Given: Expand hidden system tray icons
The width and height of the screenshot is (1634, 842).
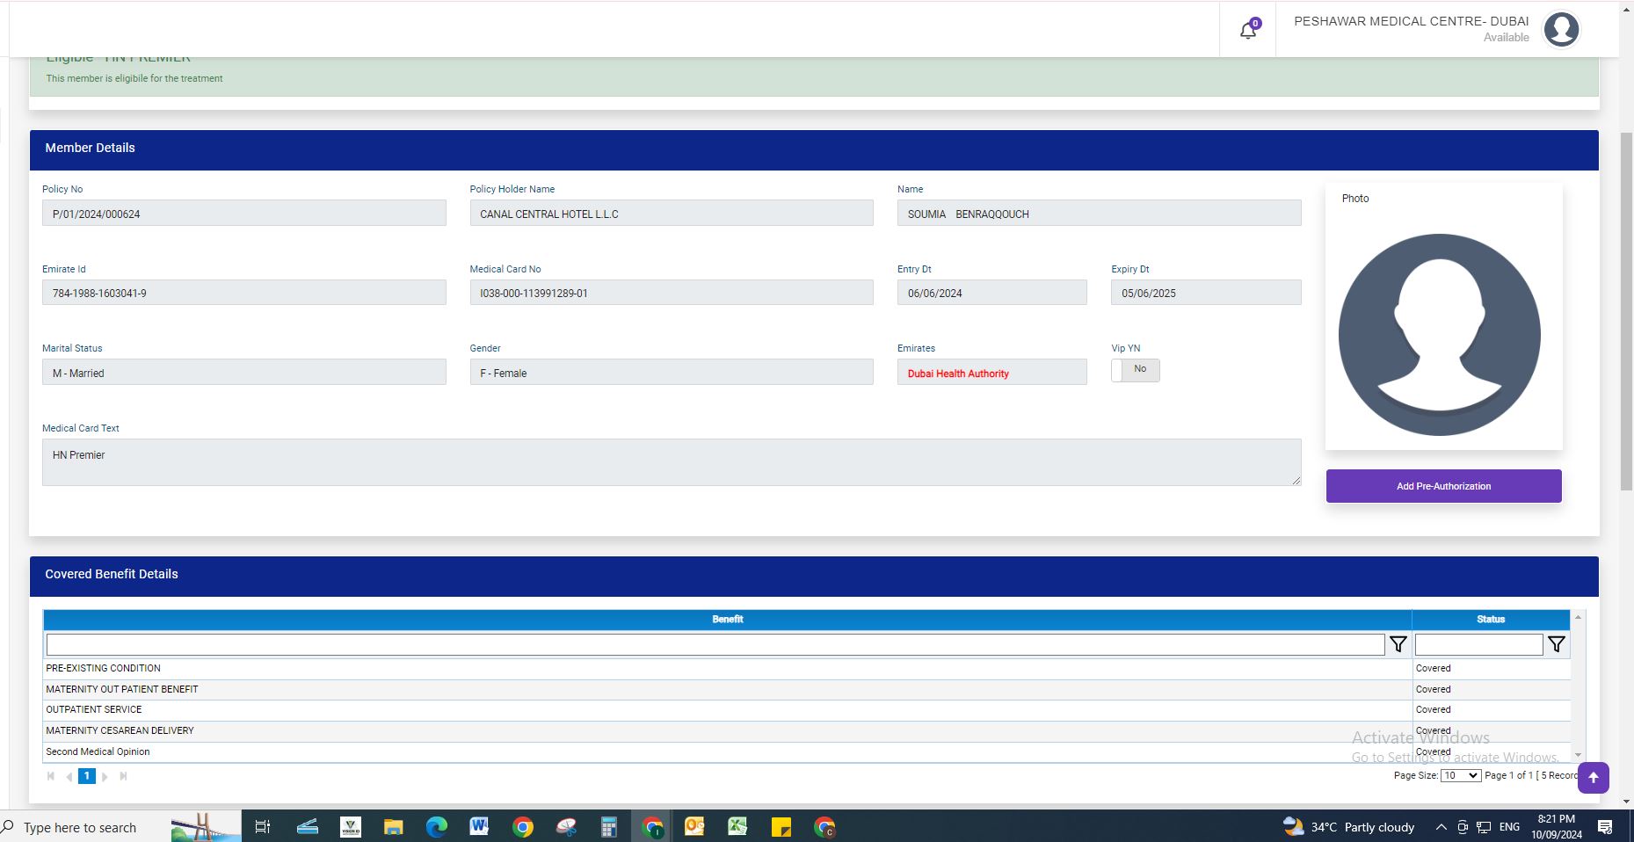Looking at the screenshot, I should click(1441, 827).
